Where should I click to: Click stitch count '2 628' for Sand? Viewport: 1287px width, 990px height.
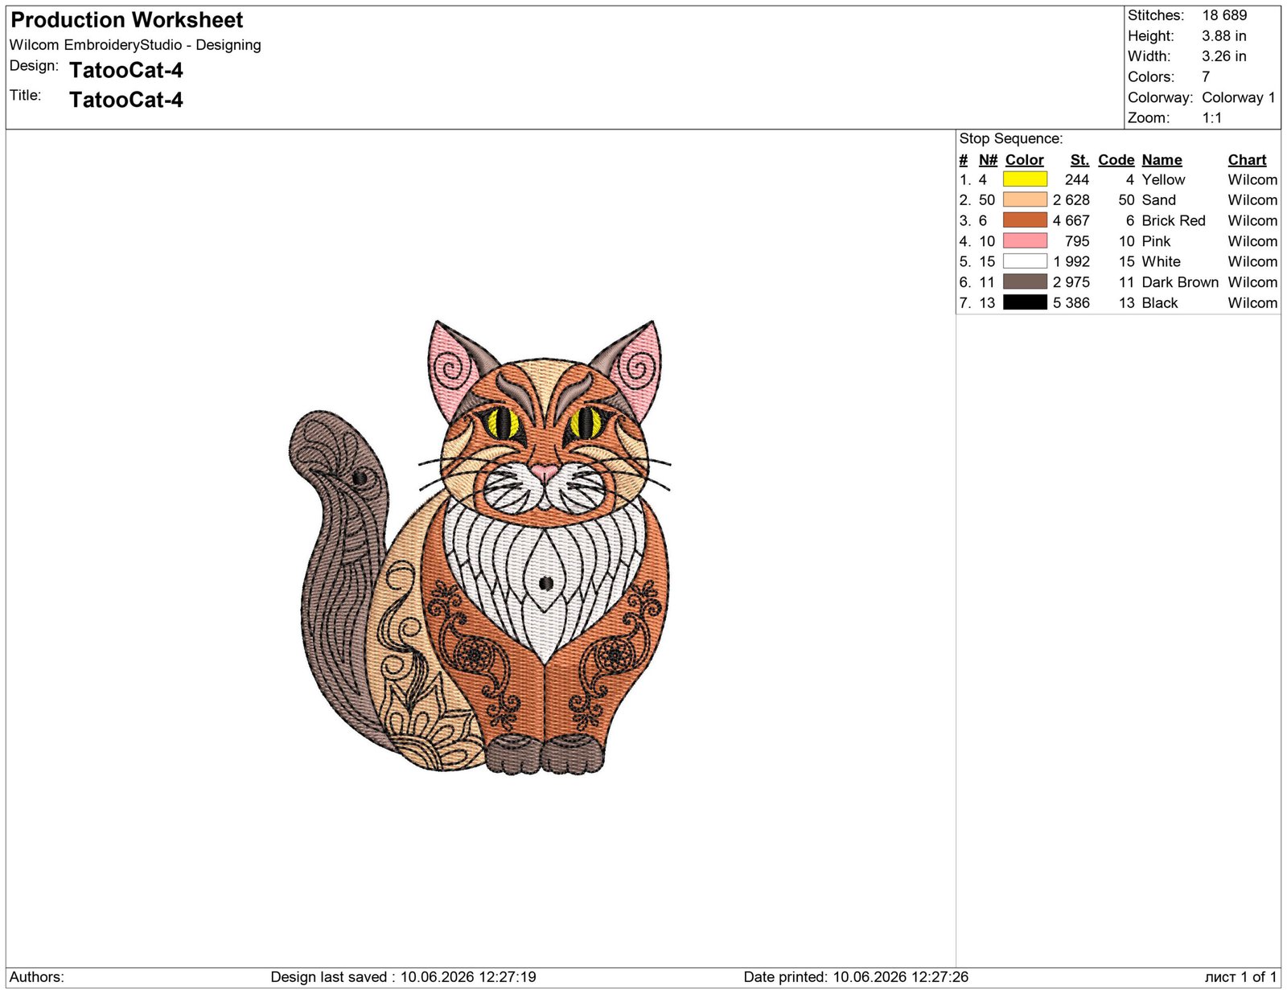1071,199
